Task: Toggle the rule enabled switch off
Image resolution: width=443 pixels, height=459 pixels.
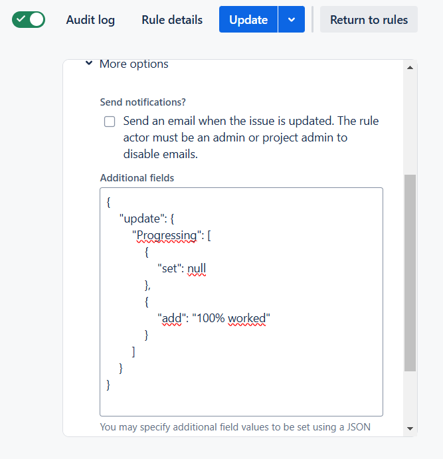Action: click(x=29, y=20)
